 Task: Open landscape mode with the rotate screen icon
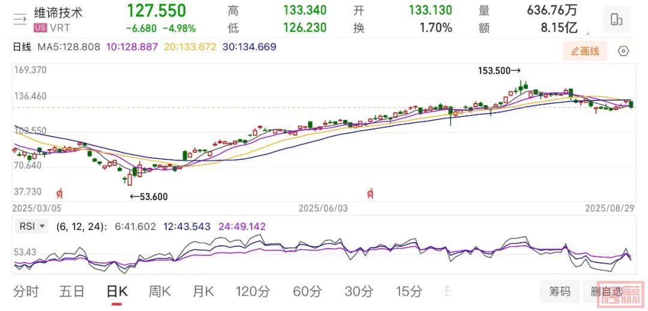coord(616,19)
